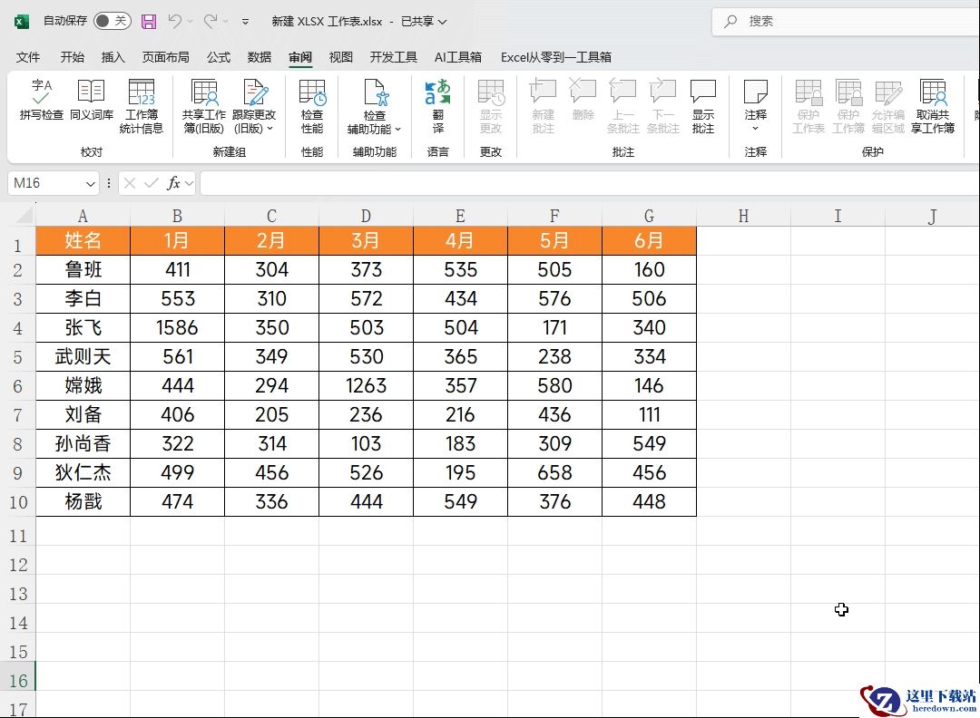Open the 已共享 file name dropdown
The image size is (980, 718).
tap(443, 22)
